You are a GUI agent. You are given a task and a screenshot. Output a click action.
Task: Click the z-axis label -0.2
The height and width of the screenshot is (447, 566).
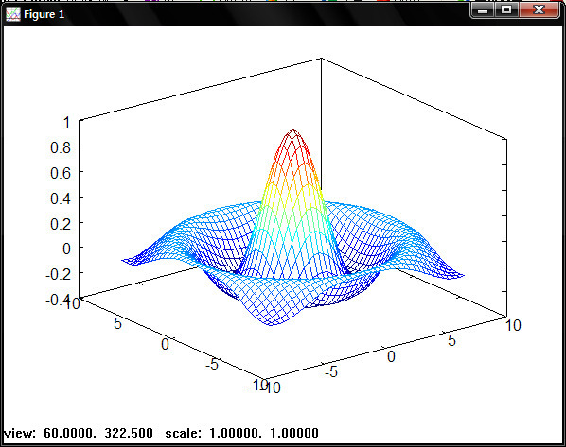(x=59, y=275)
